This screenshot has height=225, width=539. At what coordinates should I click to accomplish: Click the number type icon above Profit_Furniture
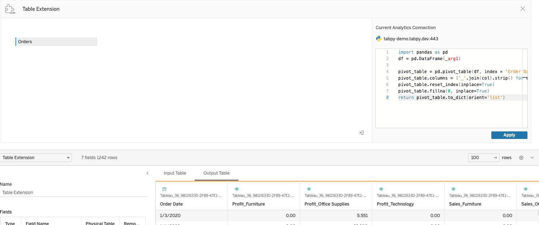[237, 189]
